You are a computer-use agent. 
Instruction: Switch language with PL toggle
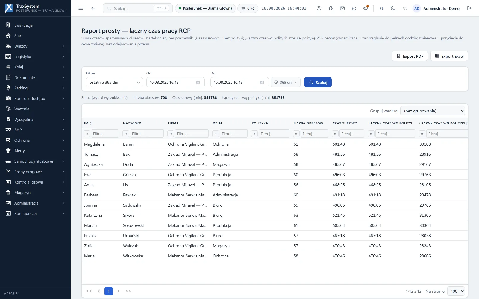click(381, 8)
